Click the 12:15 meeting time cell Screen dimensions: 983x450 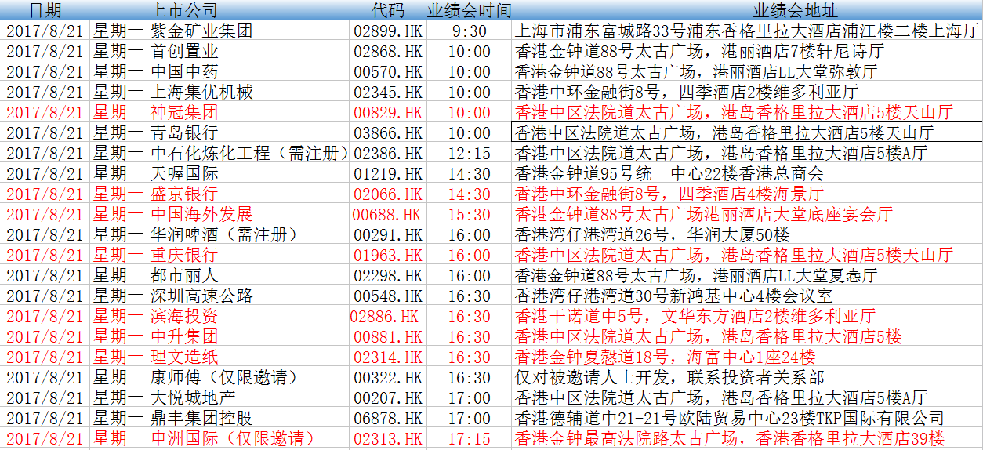click(x=469, y=154)
